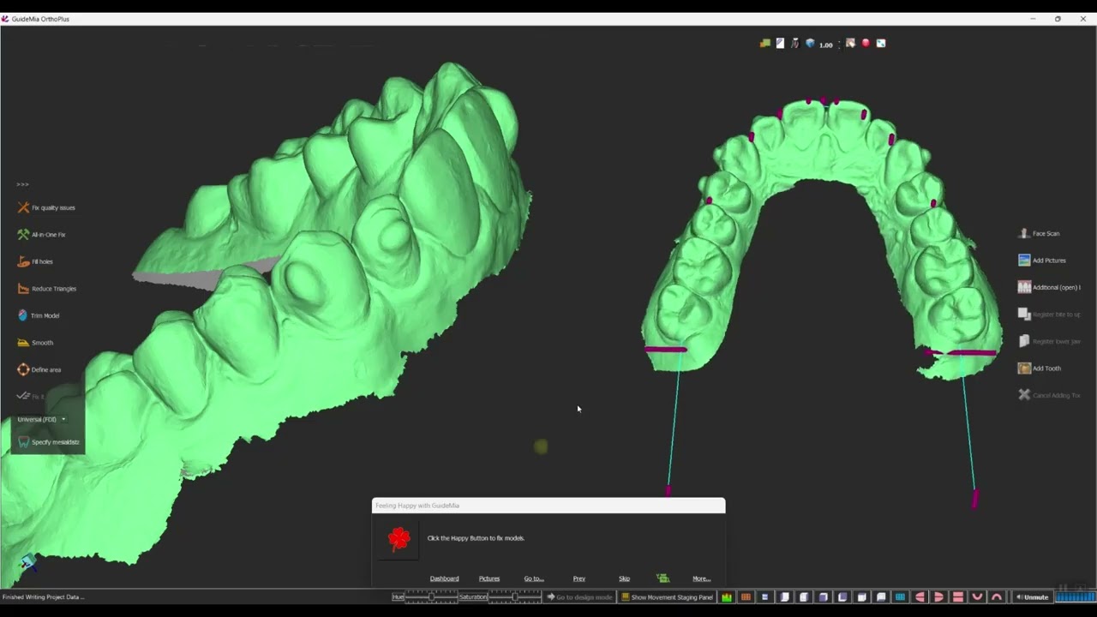Click the tooth roots icon in top toolbar
This screenshot has width=1097, height=617.
pos(795,43)
